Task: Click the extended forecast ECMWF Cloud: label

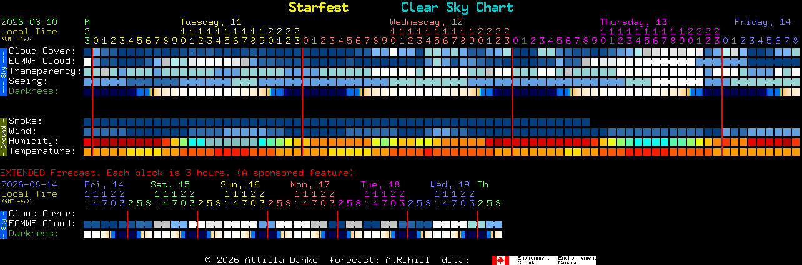Action: pyautogui.click(x=42, y=224)
